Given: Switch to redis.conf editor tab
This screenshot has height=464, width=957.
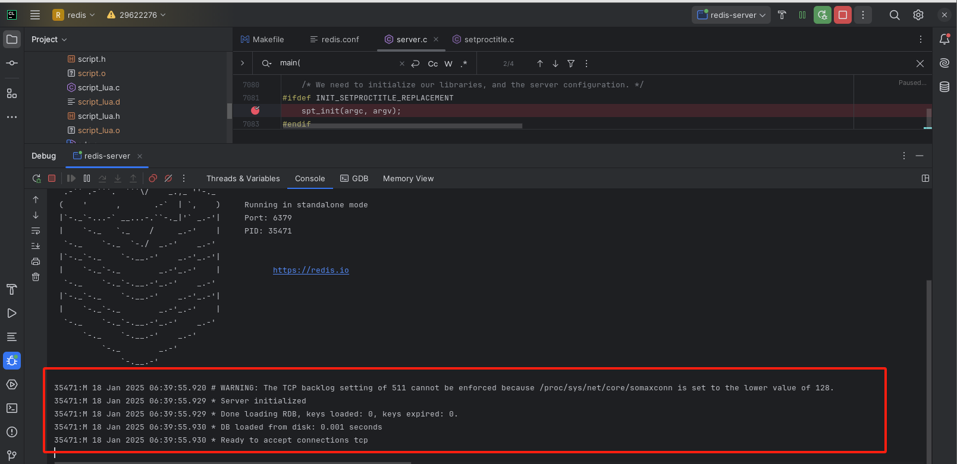Looking at the screenshot, I should click(x=334, y=39).
